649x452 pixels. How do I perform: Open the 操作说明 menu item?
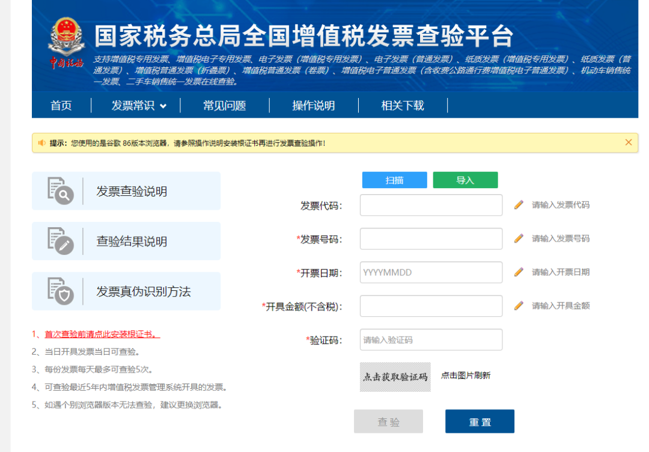(314, 106)
